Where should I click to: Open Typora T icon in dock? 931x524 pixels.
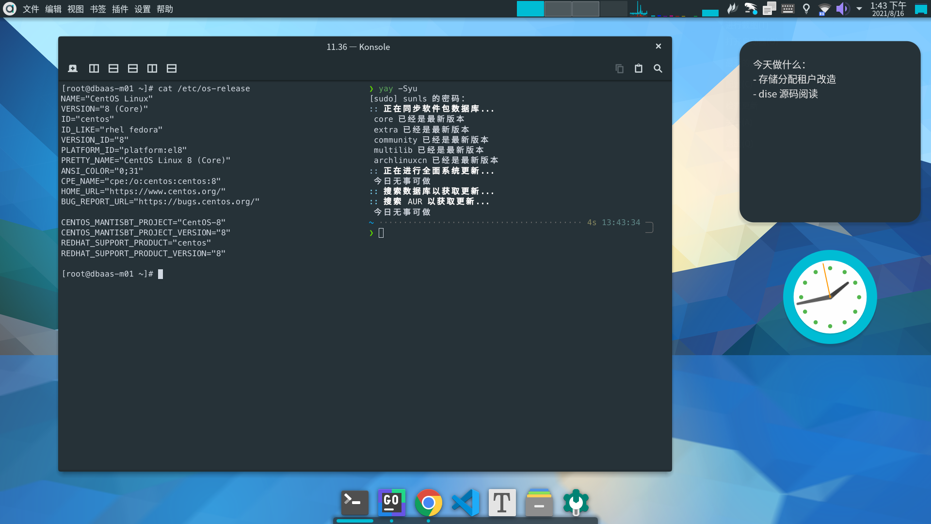click(502, 503)
